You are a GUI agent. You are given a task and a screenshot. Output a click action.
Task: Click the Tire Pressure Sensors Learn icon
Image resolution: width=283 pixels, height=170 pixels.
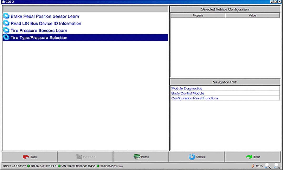(6, 31)
